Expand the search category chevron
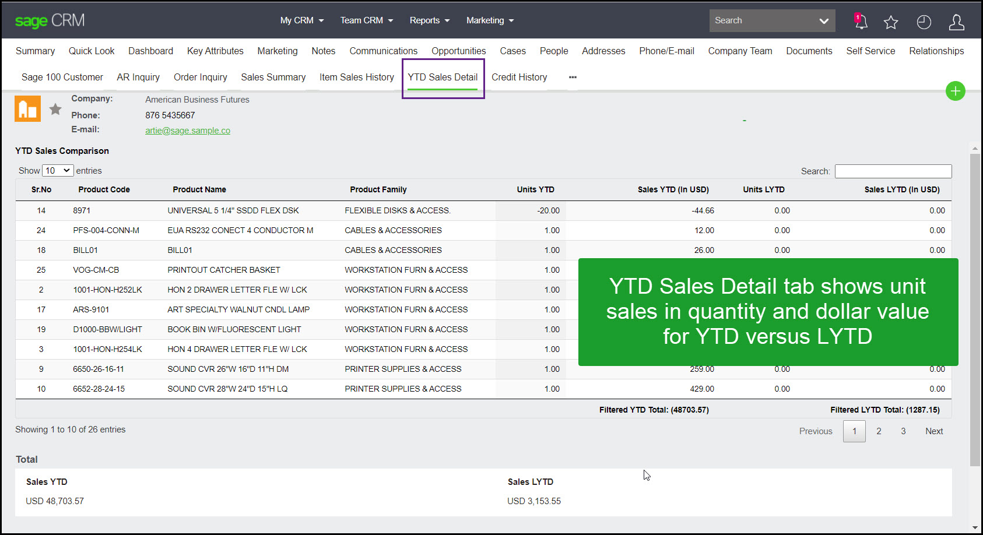The image size is (983, 535). point(824,20)
